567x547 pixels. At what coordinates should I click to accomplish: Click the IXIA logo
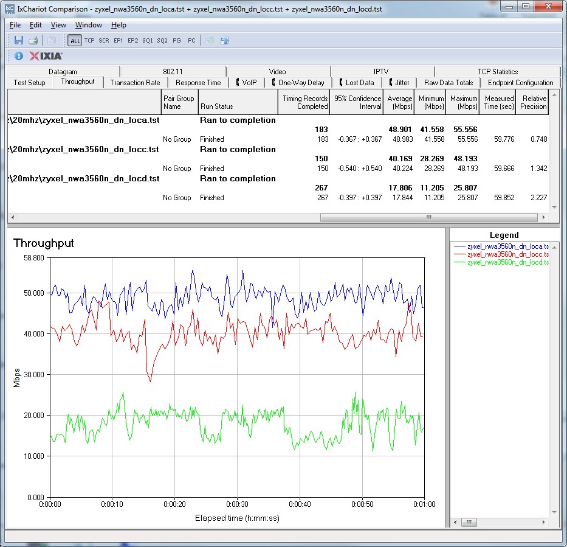(x=46, y=56)
